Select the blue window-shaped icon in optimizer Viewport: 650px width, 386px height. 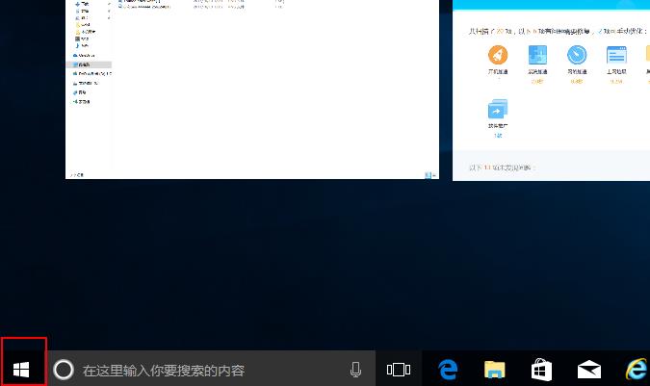(x=616, y=57)
